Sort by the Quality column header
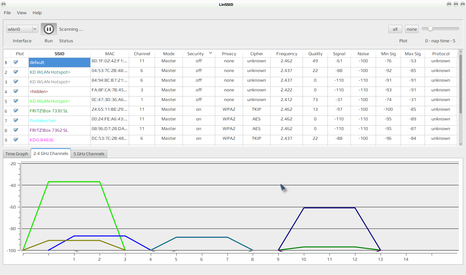Screen dimensions: 466x275 315,54
